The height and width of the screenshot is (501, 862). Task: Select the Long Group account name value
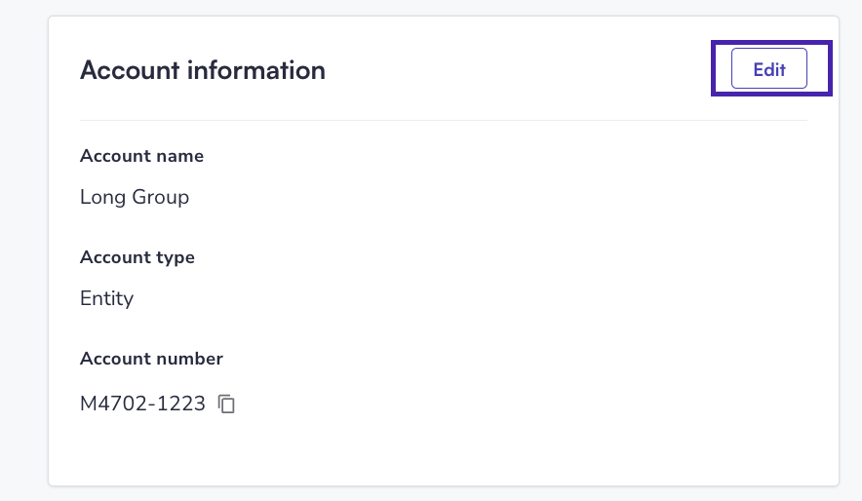tap(135, 197)
